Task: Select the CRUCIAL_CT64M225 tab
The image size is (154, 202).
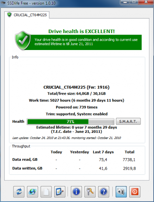Action: click(x=27, y=15)
